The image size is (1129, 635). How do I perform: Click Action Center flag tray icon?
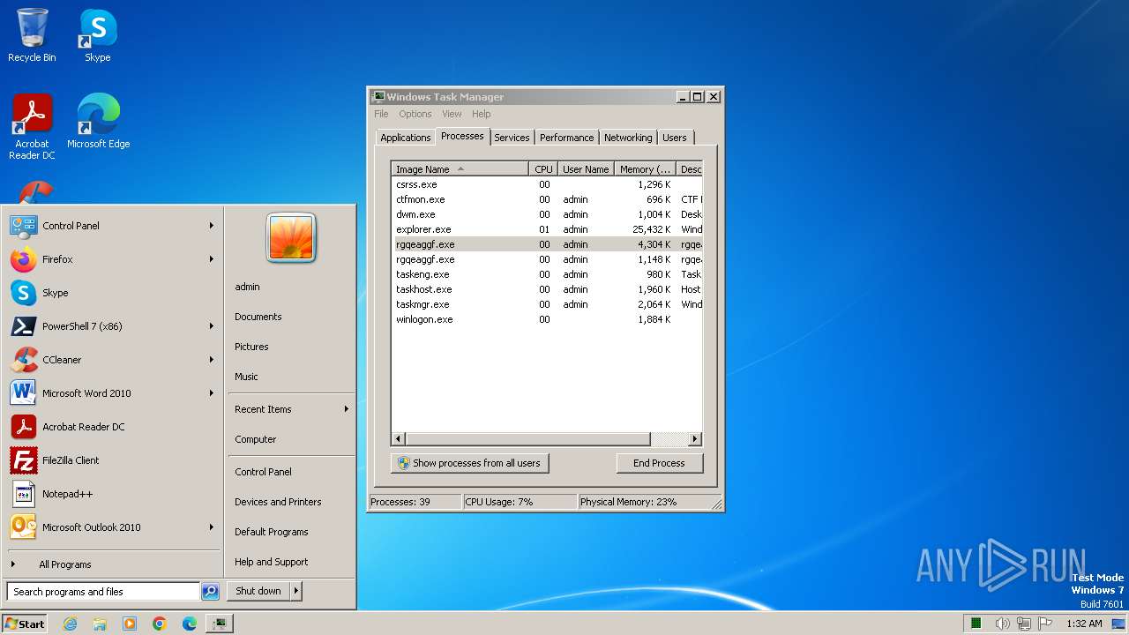1045,624
